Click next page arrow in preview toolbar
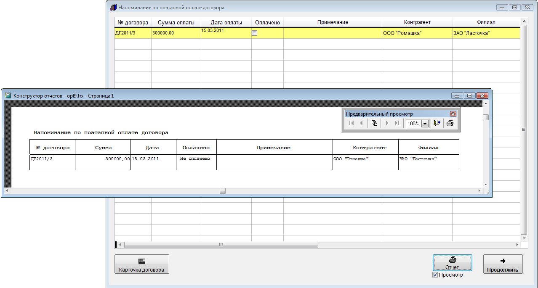Image resolution: width=538 pixels, height=288 pixels. (387, 124)
